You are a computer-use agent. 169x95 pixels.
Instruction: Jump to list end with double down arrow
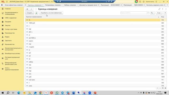pos(165,88)
